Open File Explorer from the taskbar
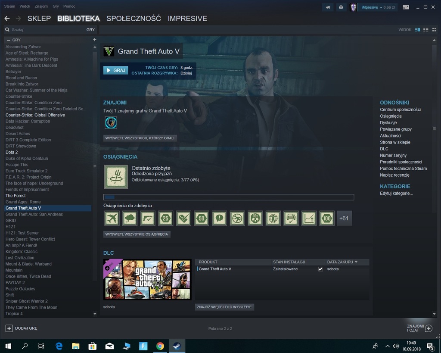The height and width of the screenshot is (353, 441). point(76,346)
